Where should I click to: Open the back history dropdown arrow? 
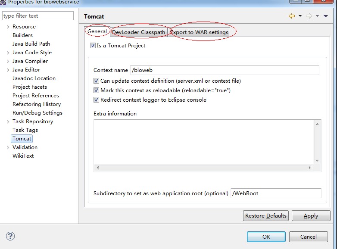tap(300, 16)
